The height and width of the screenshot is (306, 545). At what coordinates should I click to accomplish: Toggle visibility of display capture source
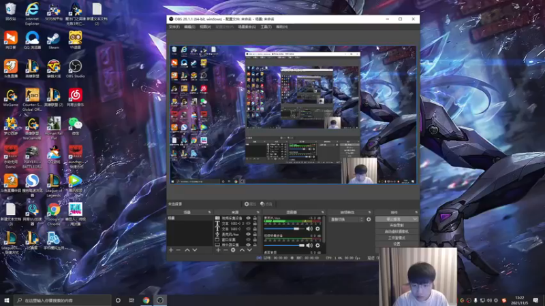(x=248, y=245)
